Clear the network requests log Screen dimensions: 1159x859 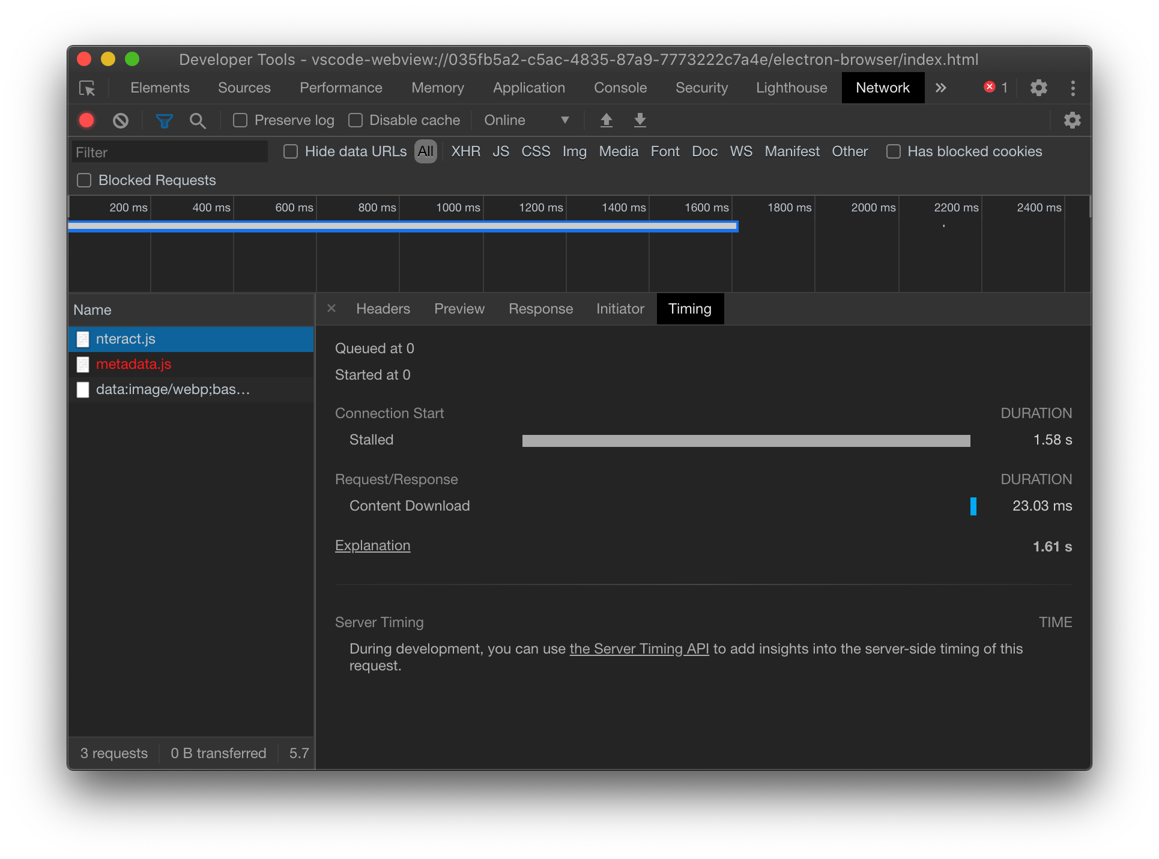pyautogui.click(x=120, y=120)
